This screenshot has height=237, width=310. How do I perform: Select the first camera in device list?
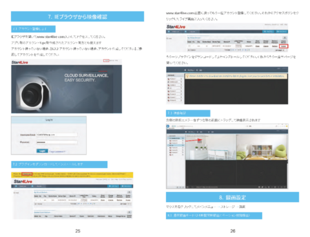[175, 79]
